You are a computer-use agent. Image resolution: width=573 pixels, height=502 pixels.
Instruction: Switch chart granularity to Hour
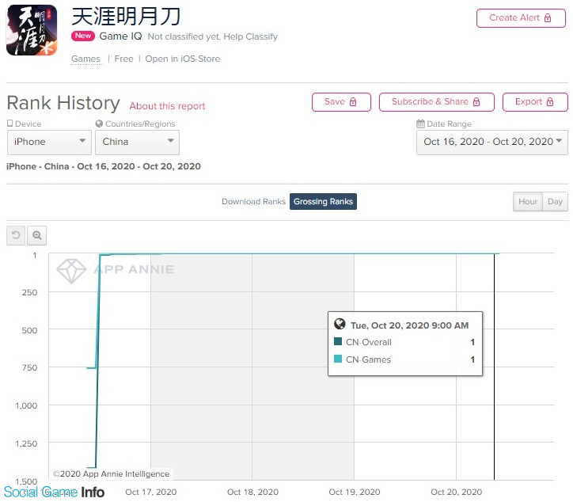pos(528,201)
